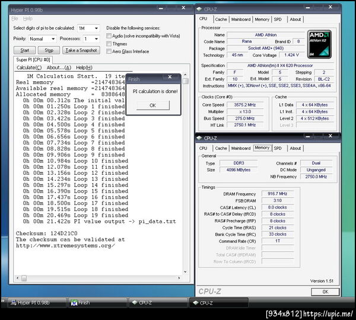356x320 pixels.
Task: Click taskbar expand chevron at left edge
Action: (x=3, y=301)
